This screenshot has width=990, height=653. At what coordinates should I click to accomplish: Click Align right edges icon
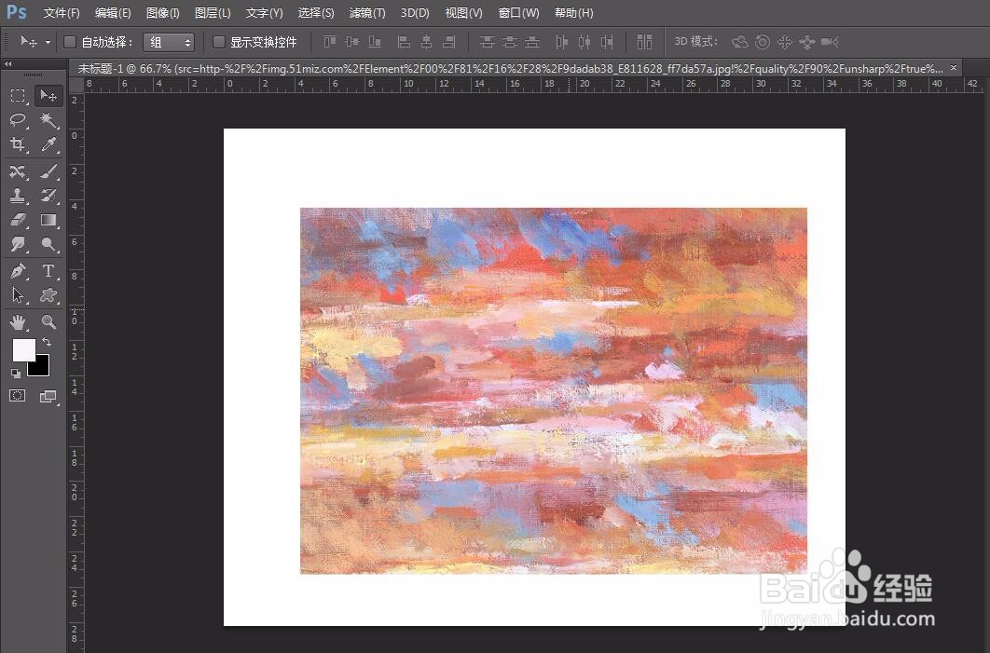click(x=449, y=42)
